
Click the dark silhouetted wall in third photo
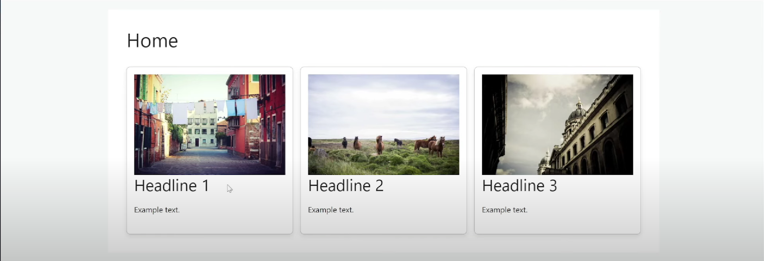494,125
